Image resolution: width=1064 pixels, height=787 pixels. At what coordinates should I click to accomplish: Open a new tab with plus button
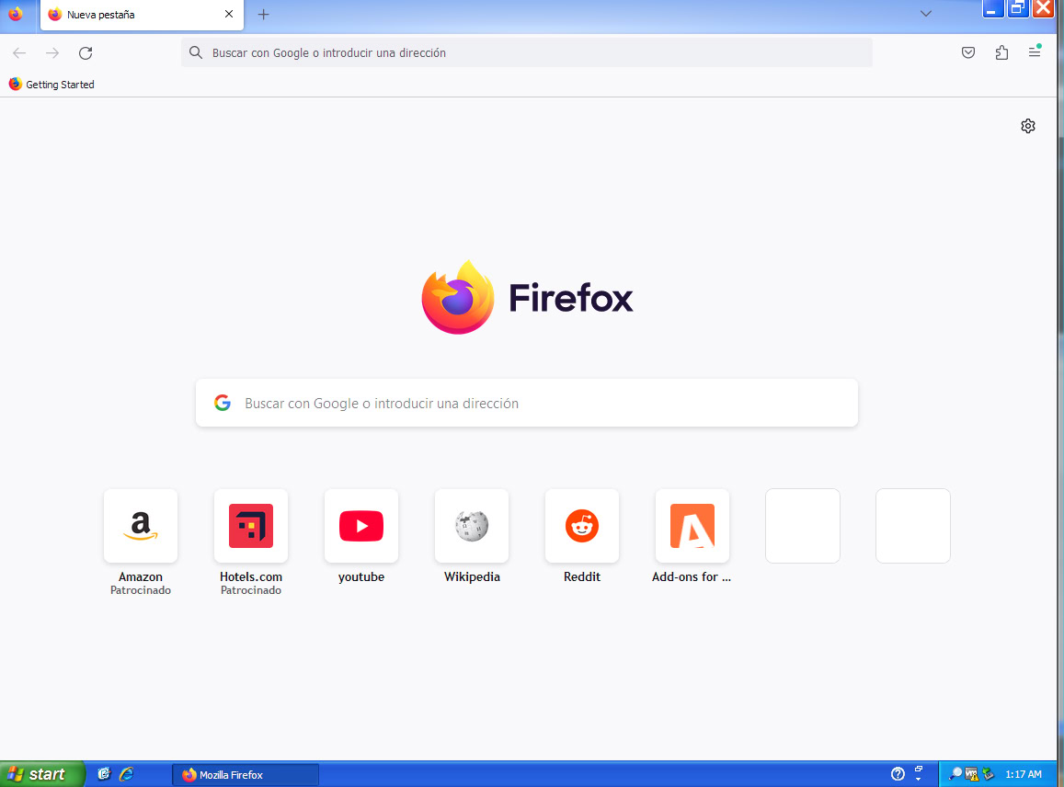point(263,14)
